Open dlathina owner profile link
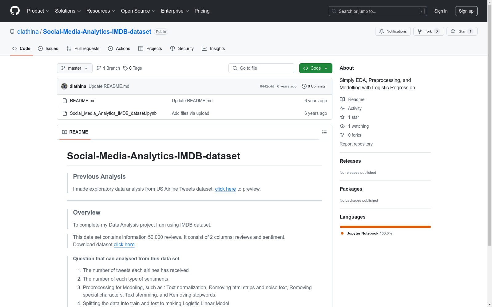This screenshot has width=492, height=307. tap(28, 32)
